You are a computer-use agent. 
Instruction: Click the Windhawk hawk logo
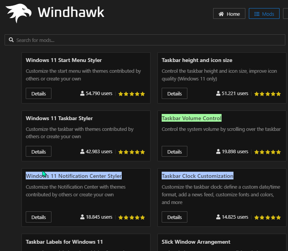18,13
